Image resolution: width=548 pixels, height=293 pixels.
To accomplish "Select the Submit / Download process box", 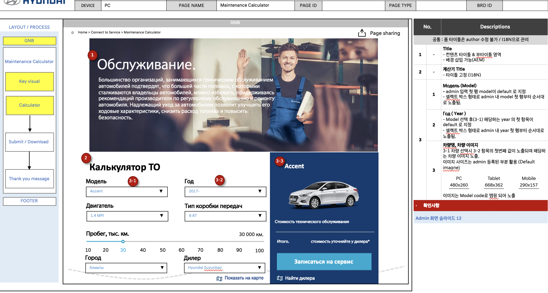I will [x=29, y=142].
